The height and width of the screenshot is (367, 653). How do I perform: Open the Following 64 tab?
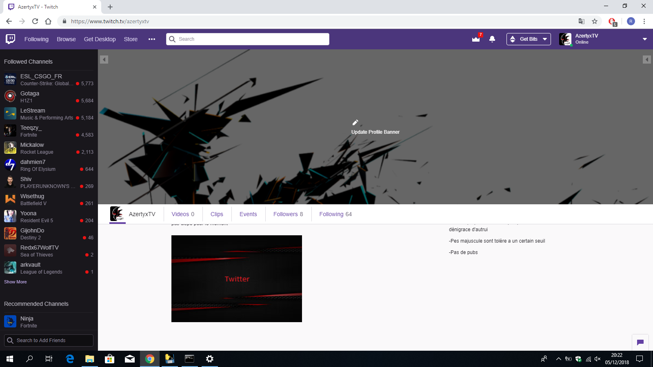335,214
